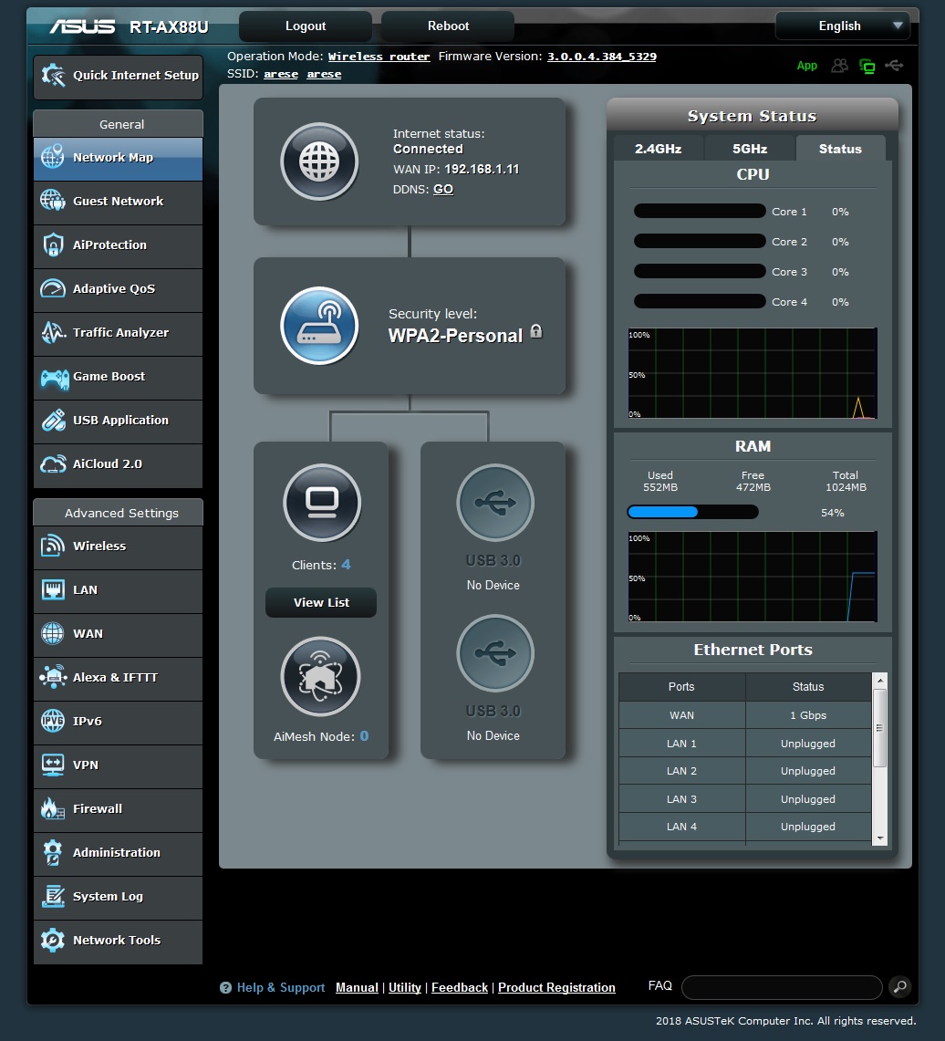Click the AiMesh Node count 0
This screenshot has height=1041, width=945.
(364, 736)
